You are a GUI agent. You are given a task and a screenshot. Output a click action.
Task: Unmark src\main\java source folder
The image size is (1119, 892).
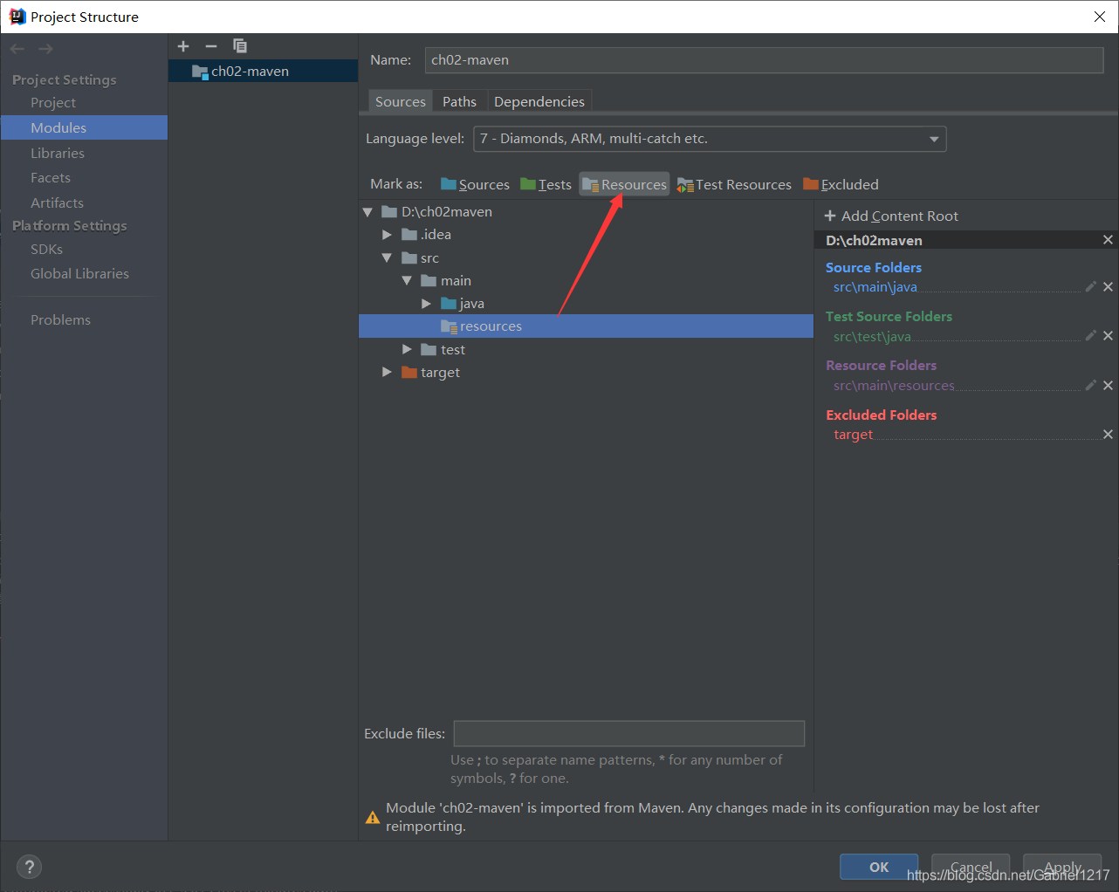[x=1108, y=286]
